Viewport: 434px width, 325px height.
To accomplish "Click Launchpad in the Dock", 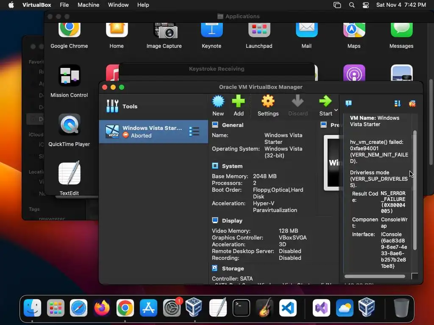I will 56,308.
